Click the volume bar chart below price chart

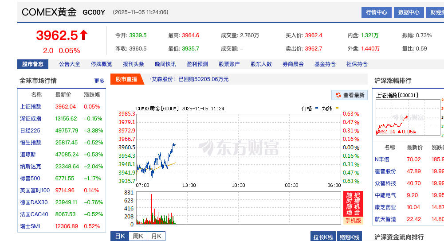(239, 208)
